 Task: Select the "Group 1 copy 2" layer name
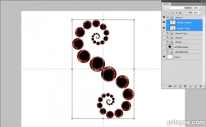(184, 23)
